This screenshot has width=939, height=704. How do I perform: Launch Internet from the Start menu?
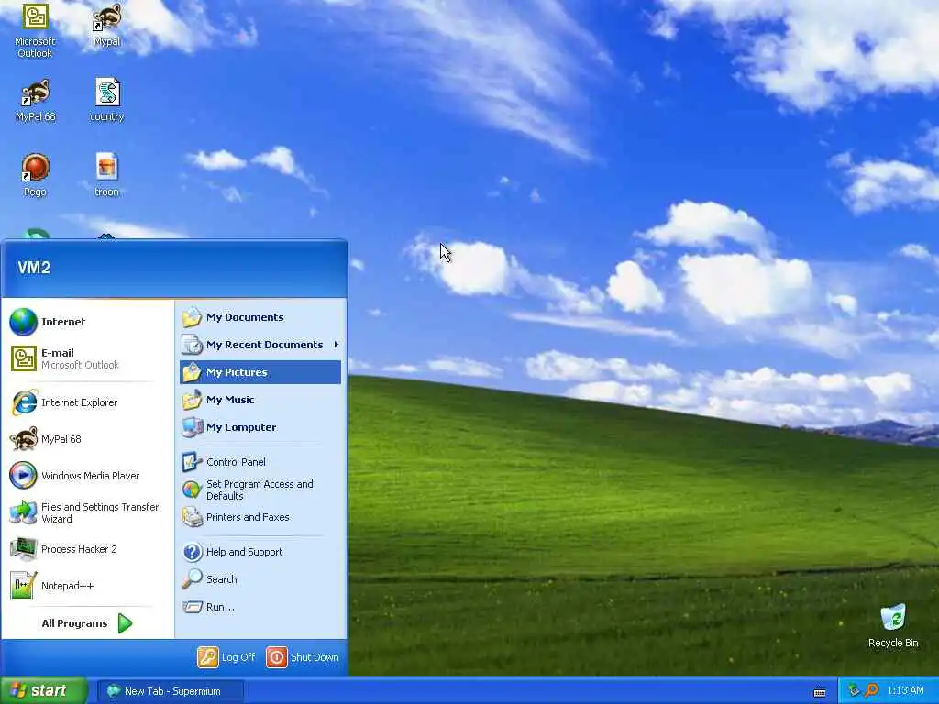(x=89, y=322)
